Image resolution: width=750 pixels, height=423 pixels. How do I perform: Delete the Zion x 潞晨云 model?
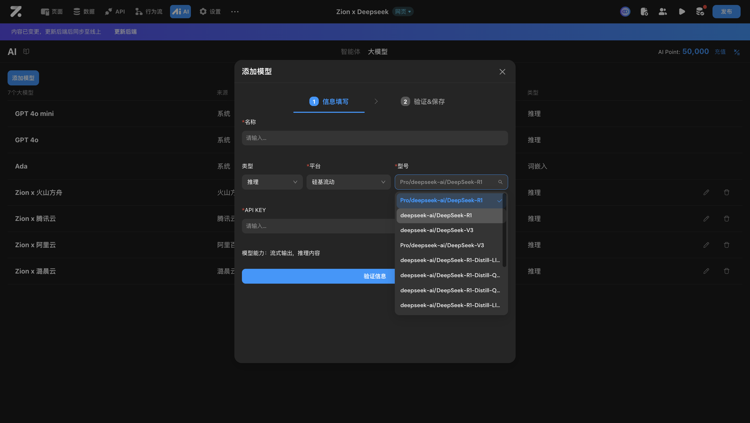coord(727,271)
